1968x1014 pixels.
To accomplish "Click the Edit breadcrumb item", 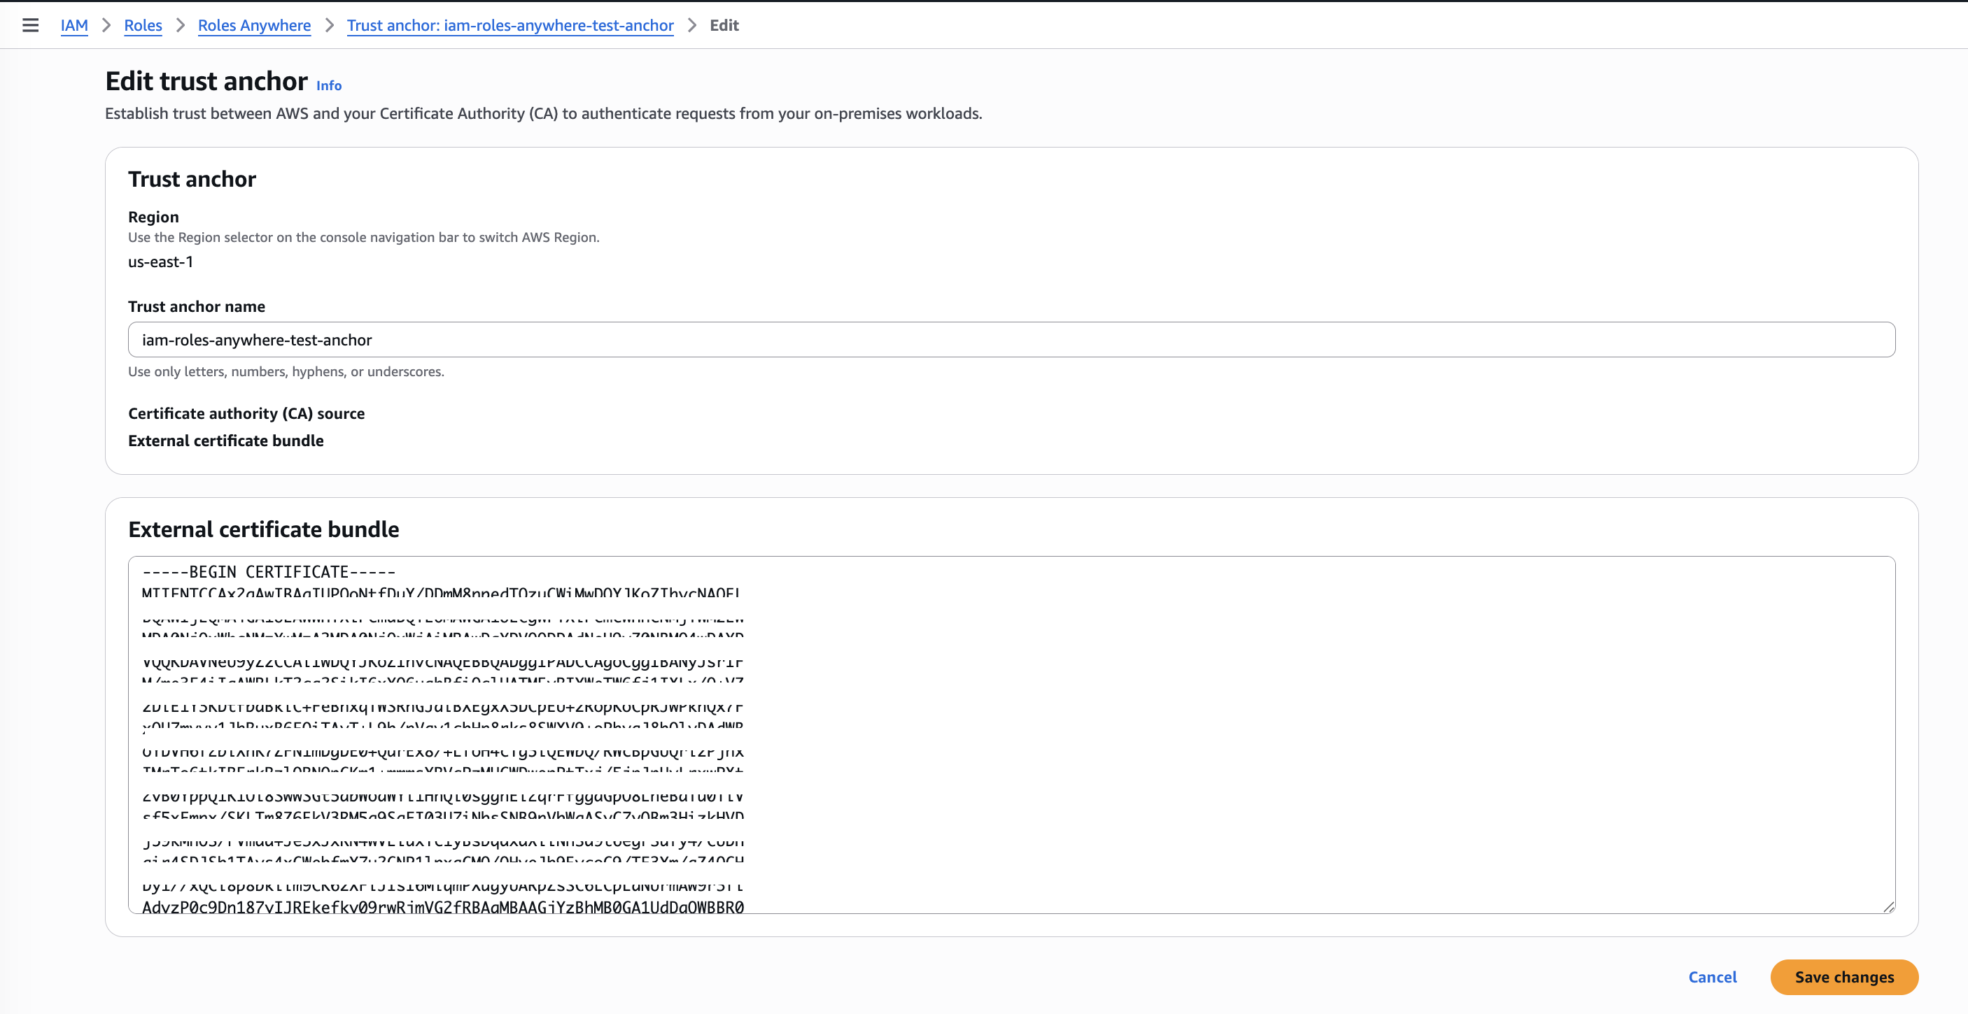I will pos(724,25).
